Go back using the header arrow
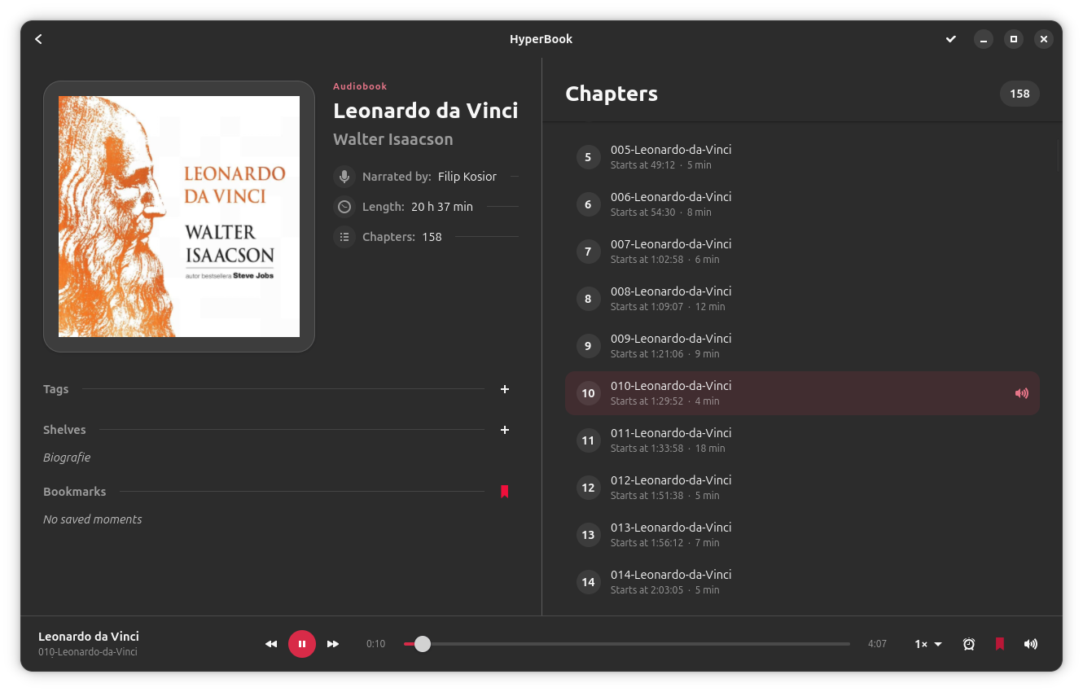 tap(38, 39)
